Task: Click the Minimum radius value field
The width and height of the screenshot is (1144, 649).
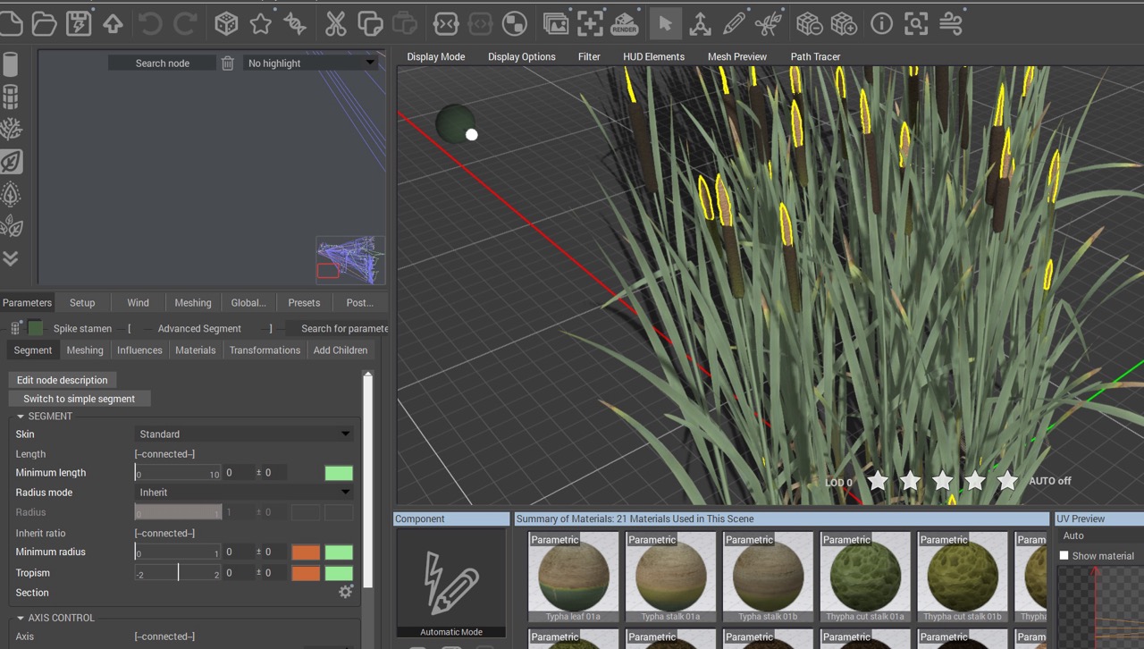Action: [x=238, y=552]
